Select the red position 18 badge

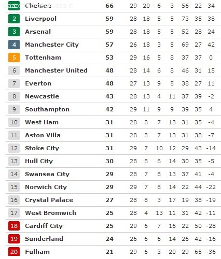click(14, 226)
